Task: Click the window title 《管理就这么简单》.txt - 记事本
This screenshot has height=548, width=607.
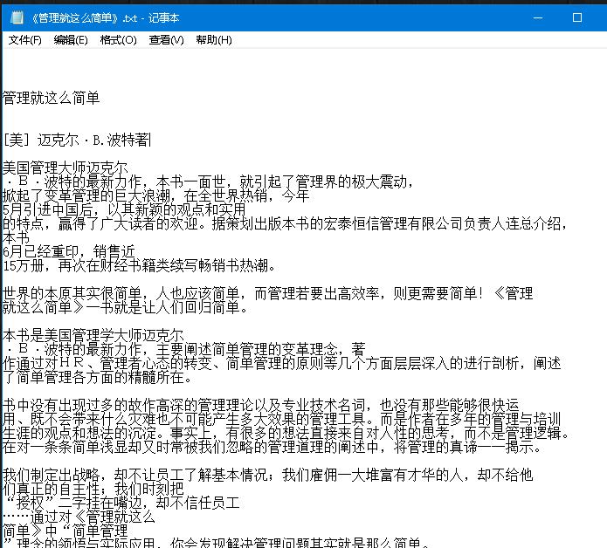Action: tap(106, 17)
